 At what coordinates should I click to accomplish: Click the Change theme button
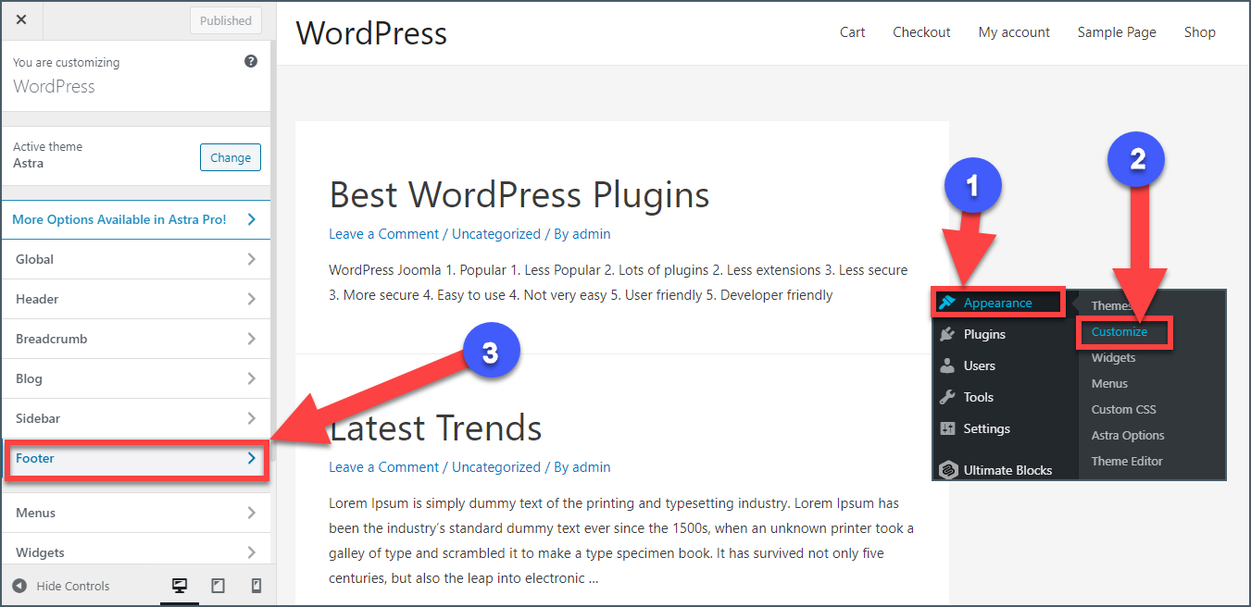click(x=231, y=157)
